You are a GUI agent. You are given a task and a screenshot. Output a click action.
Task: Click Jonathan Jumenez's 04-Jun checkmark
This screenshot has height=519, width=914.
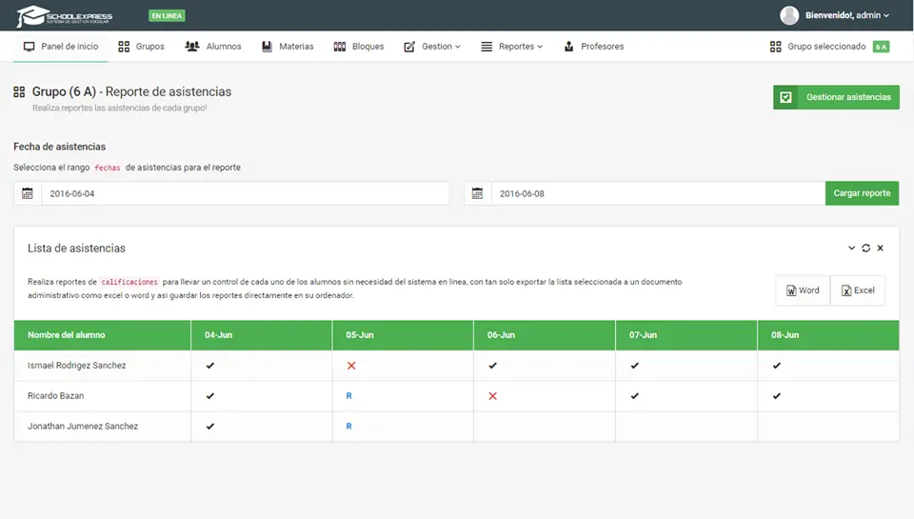pyautogui.click(x=209, y=427)
